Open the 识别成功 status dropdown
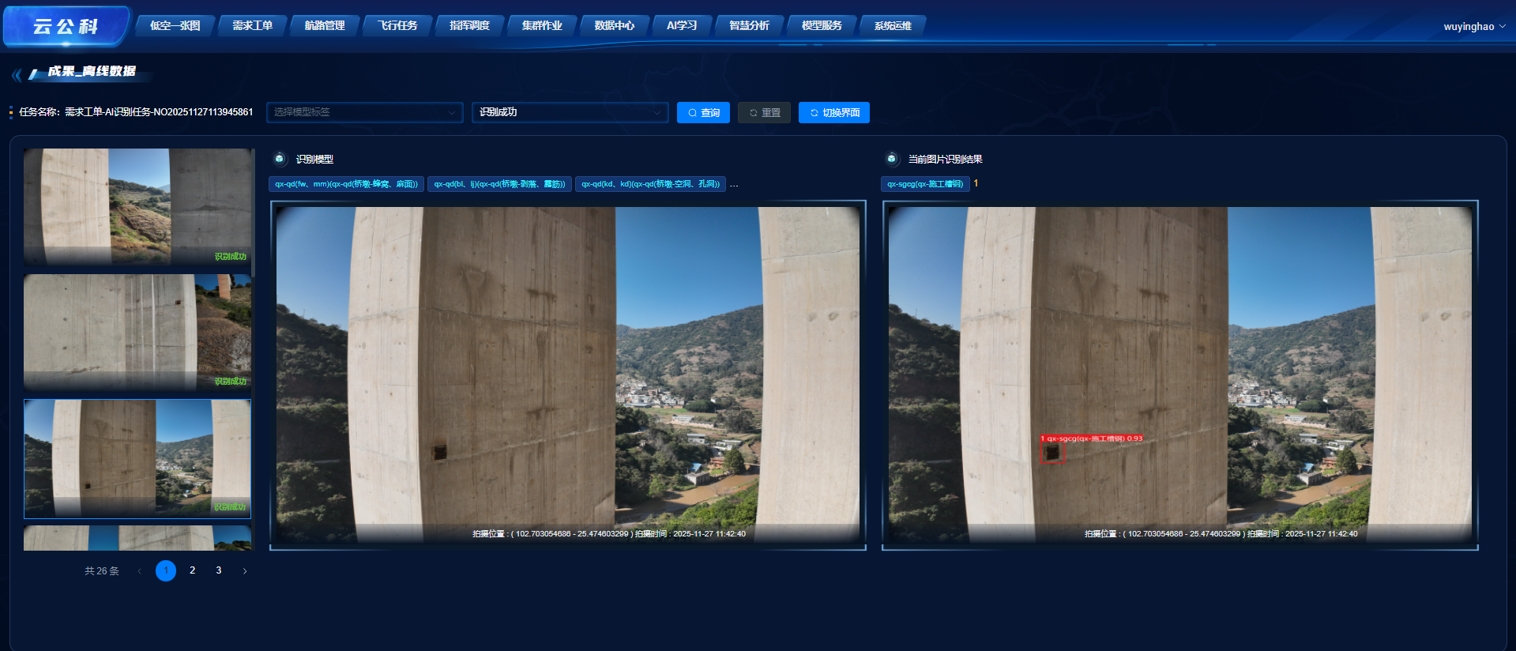The width and height of the screenshot is (1516, 651). click(x=570, y=112)
